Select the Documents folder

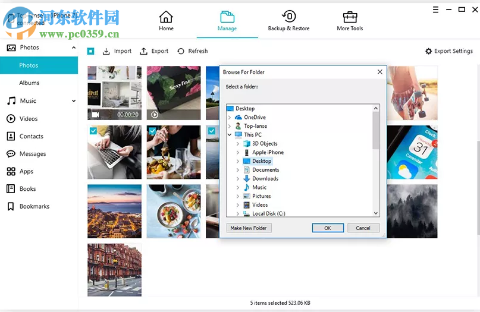pos(266,170)
